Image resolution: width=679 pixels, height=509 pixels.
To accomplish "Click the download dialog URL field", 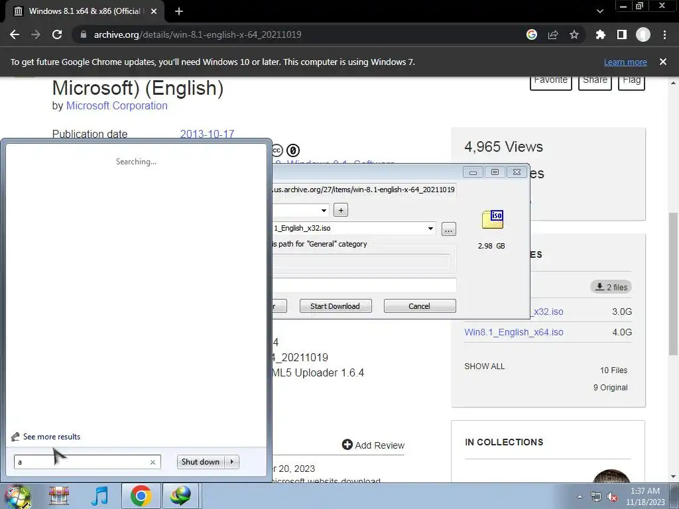I will tap(364, 190).
